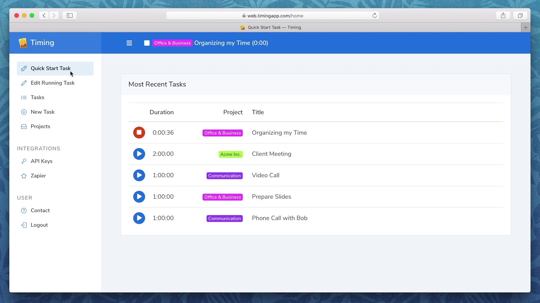Viewport: 540px width, 303px height.
Task: Click the Duration column header
Action: click(x=162, y=112)
